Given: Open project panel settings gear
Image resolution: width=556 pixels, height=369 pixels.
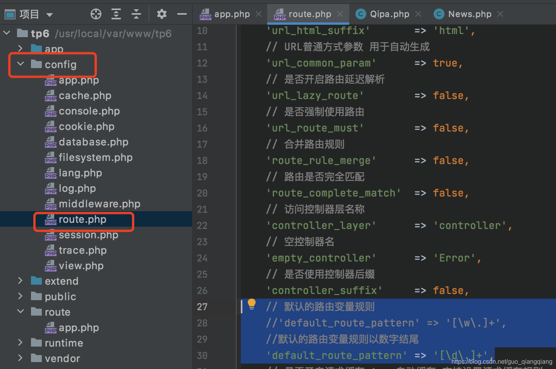Looking at the screenshot, I should pyautogui.click(x=162, y=14).
